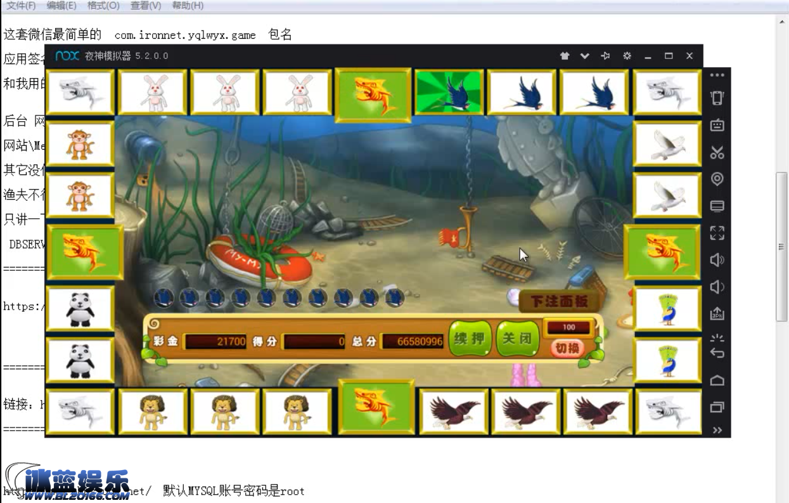
Task: Click the 得分 value field showing 0
Action: (x=315, y=341)
